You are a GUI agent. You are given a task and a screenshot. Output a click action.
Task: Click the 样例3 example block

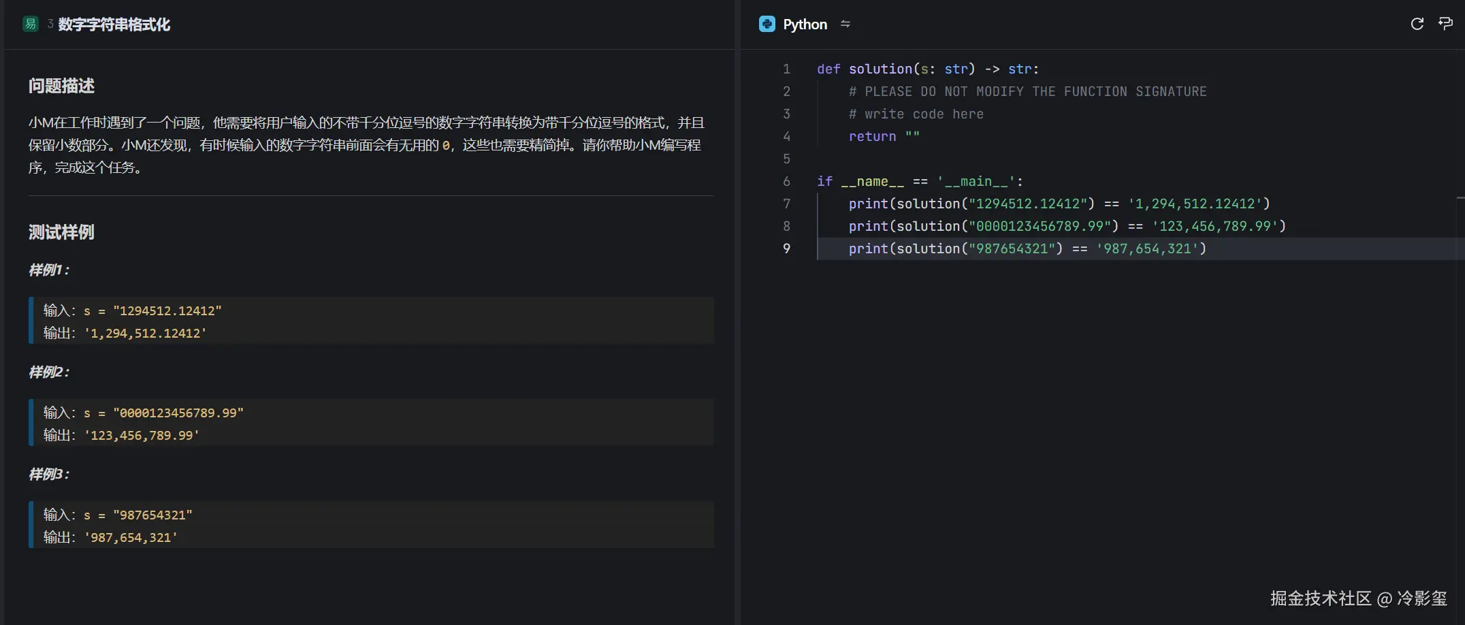(371, 525)
